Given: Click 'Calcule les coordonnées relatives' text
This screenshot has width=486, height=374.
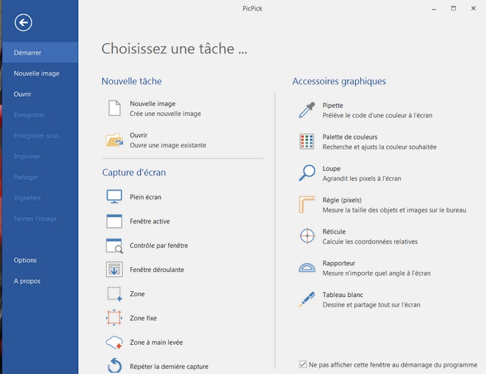Looking at the screenshot, I should [x=370, y=241].
